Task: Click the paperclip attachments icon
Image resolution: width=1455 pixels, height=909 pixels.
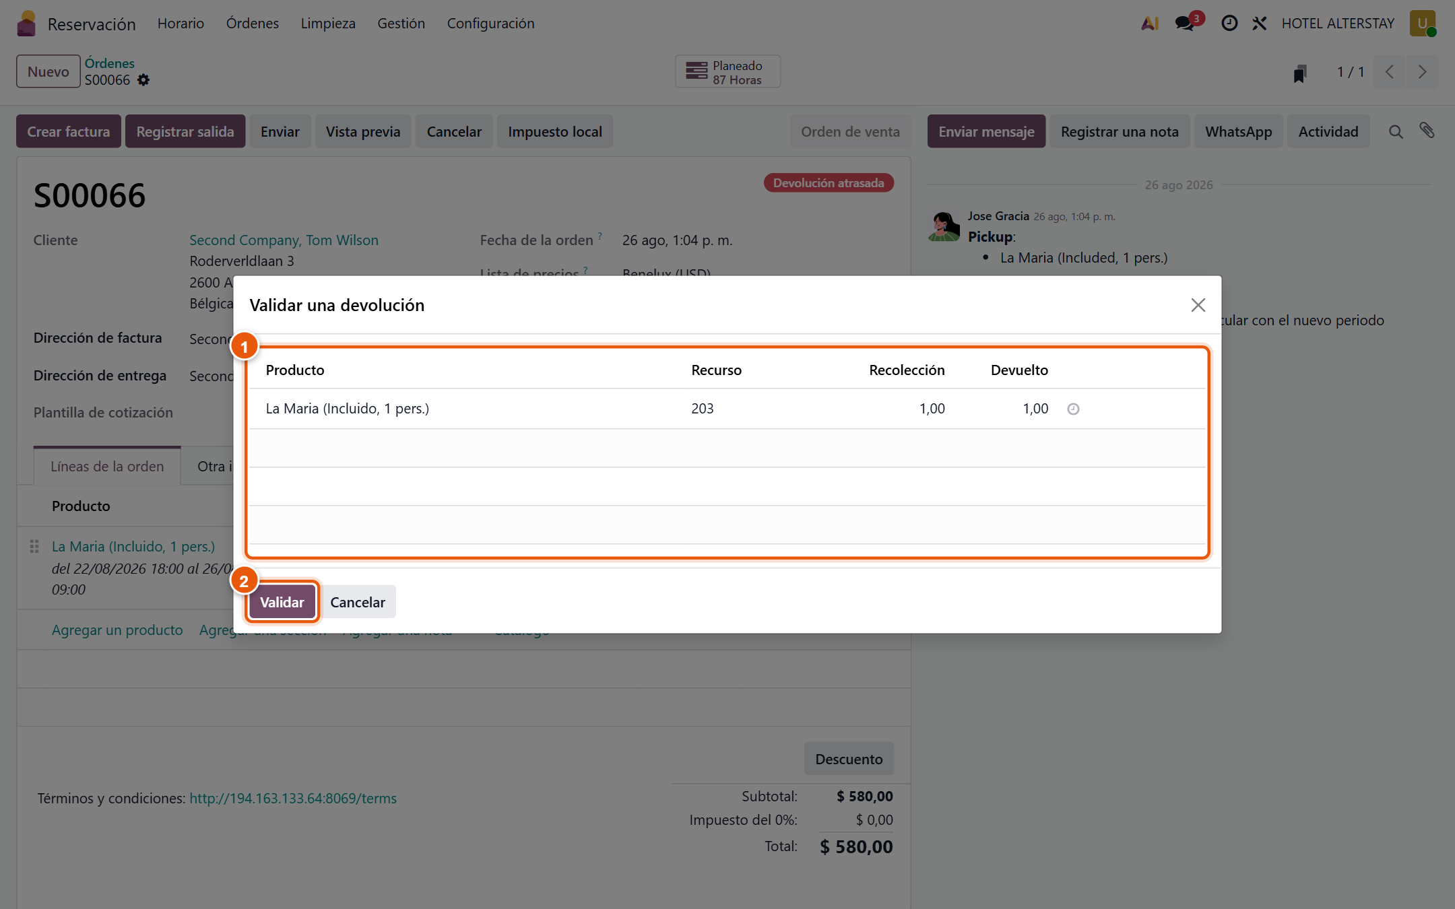Action: tap(1427, 131)
